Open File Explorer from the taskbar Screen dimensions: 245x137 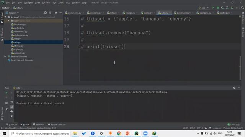(x=75, y=134)
